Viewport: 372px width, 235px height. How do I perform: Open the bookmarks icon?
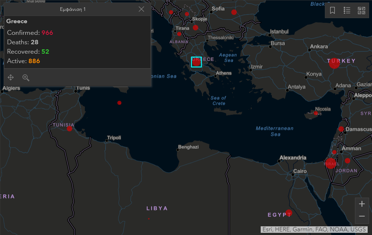tap(332, 11)
